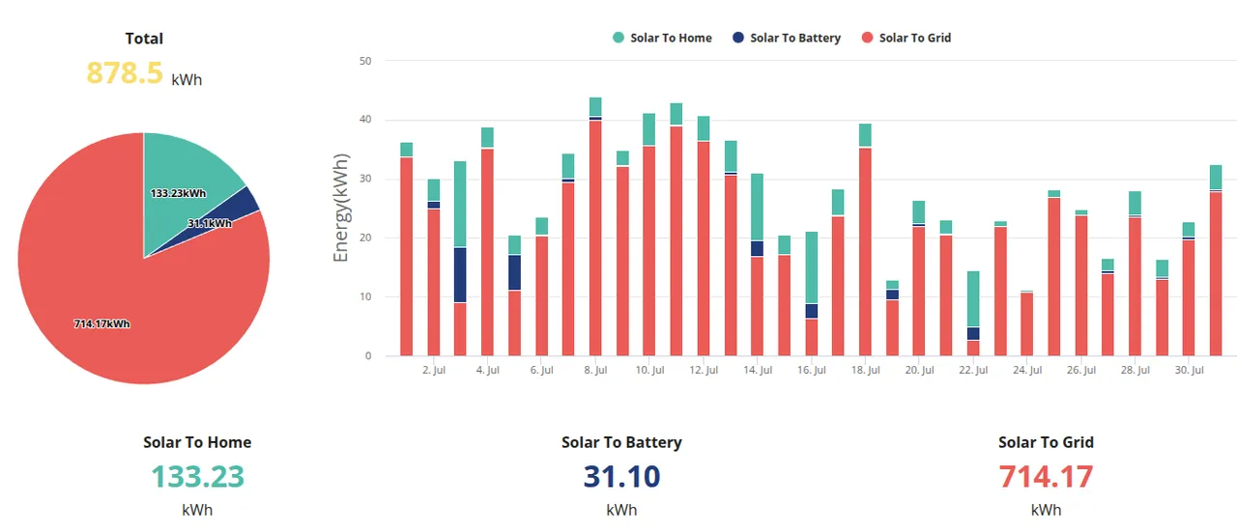
Task: Click the teal Solar To Home legend dot
Action: 618,38
